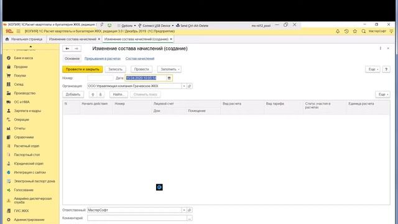Collapse sidebar scroll up arrow

click(x=30, y=47)
